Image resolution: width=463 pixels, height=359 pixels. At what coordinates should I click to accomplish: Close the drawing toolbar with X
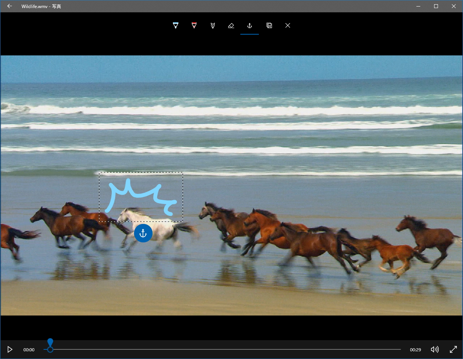[x=288, y=25]
